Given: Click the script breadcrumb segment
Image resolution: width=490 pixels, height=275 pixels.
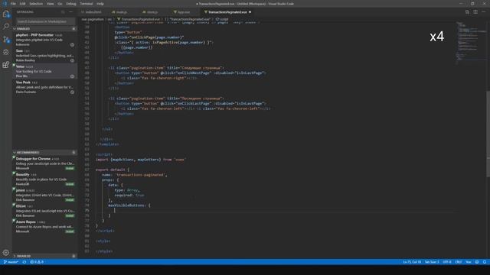Looking at the screenshot, I should point(222,19).
